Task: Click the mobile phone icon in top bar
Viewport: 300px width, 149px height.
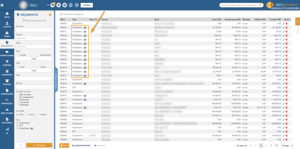Action: click(71, 5)
